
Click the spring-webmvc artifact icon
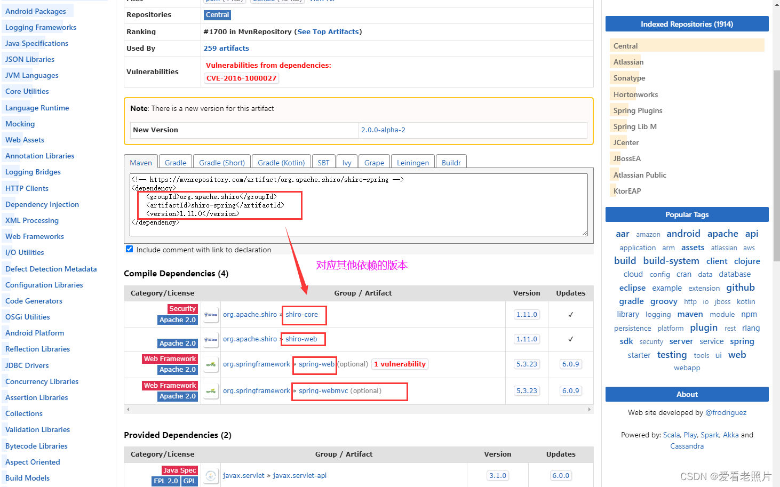pyautogui.click(x=211, y=391)
